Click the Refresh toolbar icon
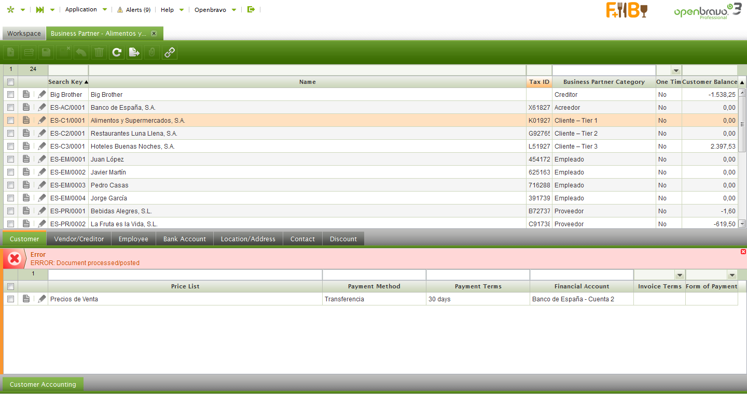The image size is (747, 394). (117, 52)
